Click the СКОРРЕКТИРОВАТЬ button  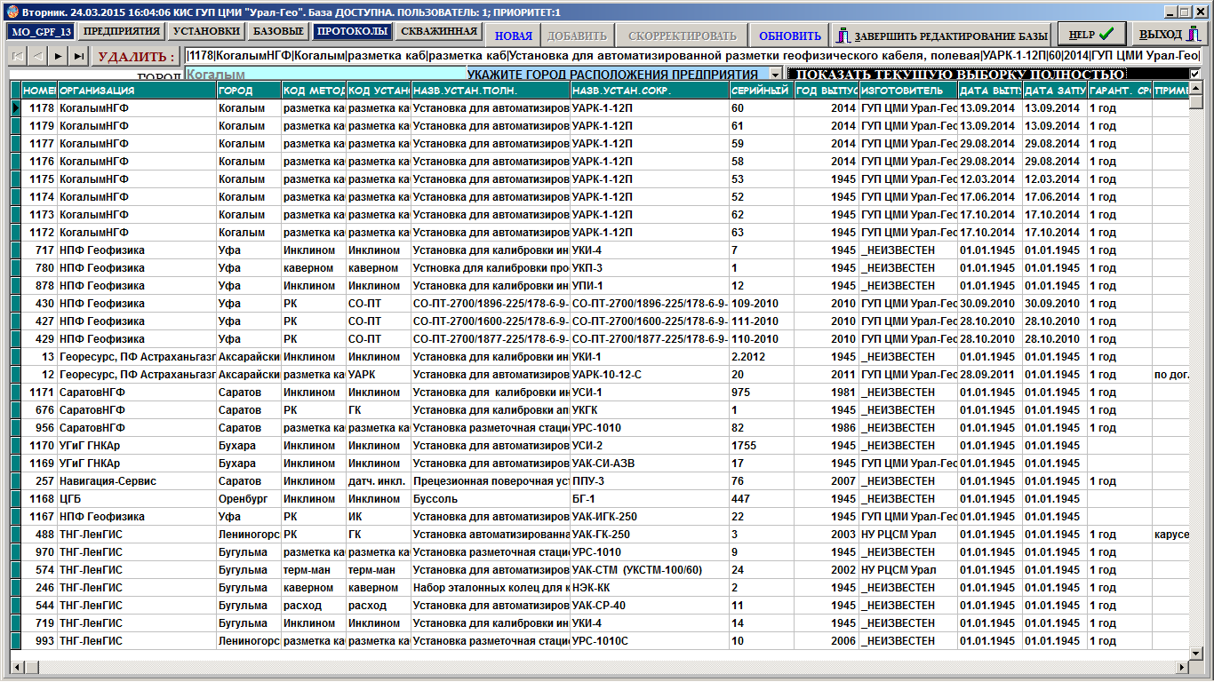tap(683, 36)
